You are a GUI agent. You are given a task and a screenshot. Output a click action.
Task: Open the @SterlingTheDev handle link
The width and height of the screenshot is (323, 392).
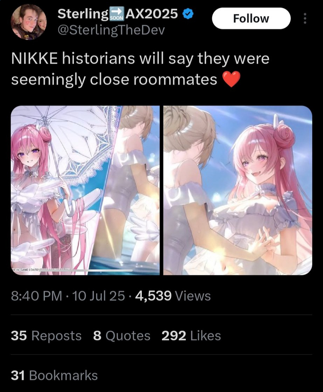tap(111, 30)
